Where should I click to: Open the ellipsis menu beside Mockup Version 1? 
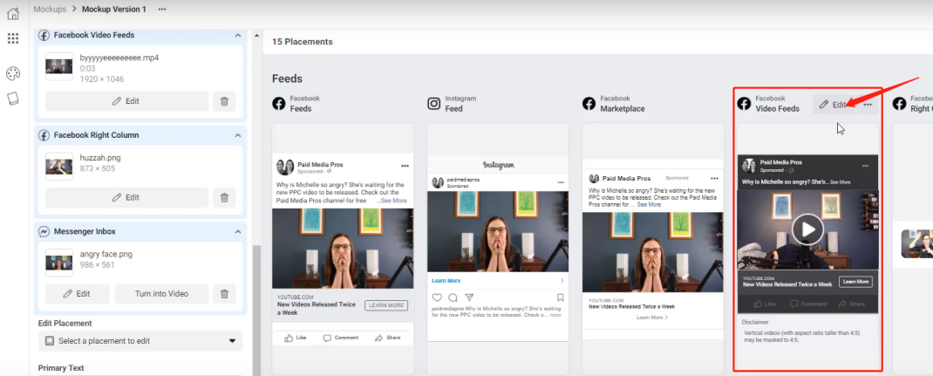point(162,9)
